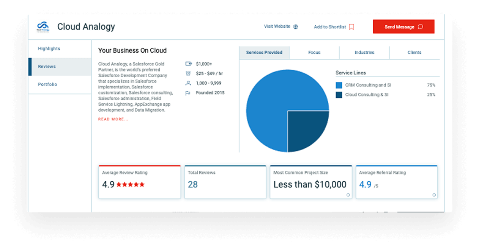Open the Clients tab
Screen dimensions: 479x251
tap(414, 53)
